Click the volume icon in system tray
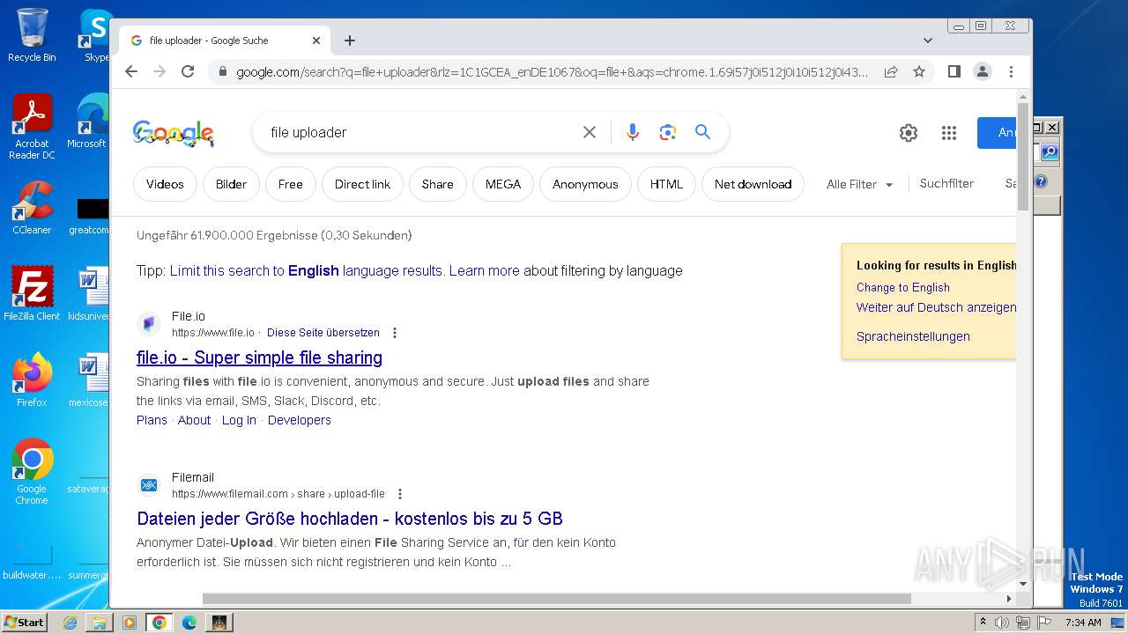1128x634 pixels. (x=1002, y=623)
